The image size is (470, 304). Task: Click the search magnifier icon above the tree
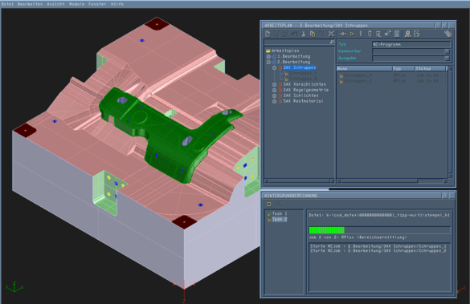(x=332, y=42)
